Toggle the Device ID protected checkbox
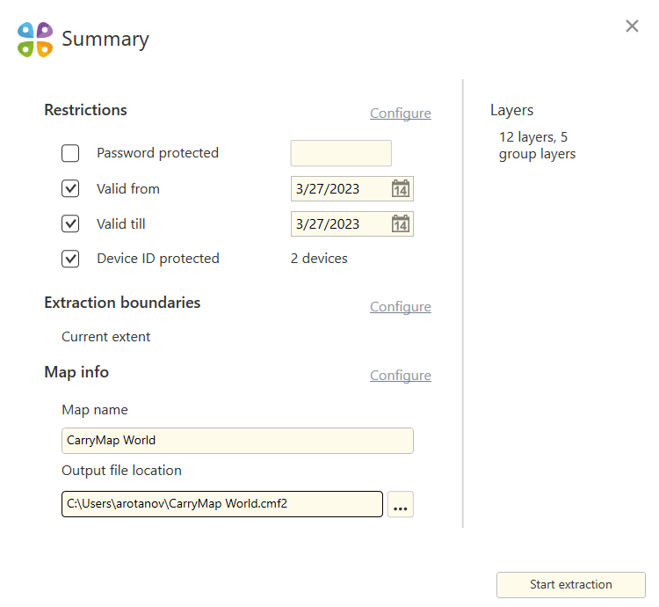This screenshot has height=607, width=659. [x=70, y=259]
